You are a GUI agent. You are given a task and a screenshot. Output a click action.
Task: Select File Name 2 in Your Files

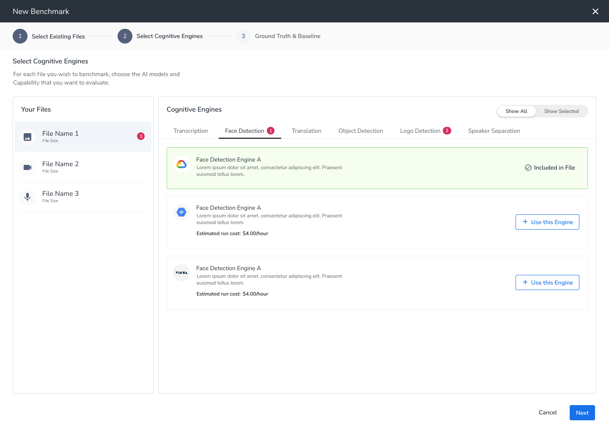(x=83, y=167)
